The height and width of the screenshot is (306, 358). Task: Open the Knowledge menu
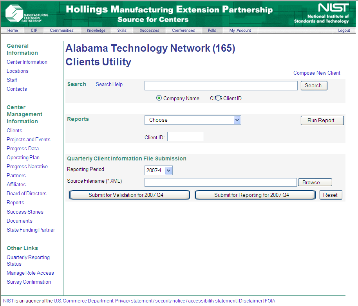[x=96, y=31]
